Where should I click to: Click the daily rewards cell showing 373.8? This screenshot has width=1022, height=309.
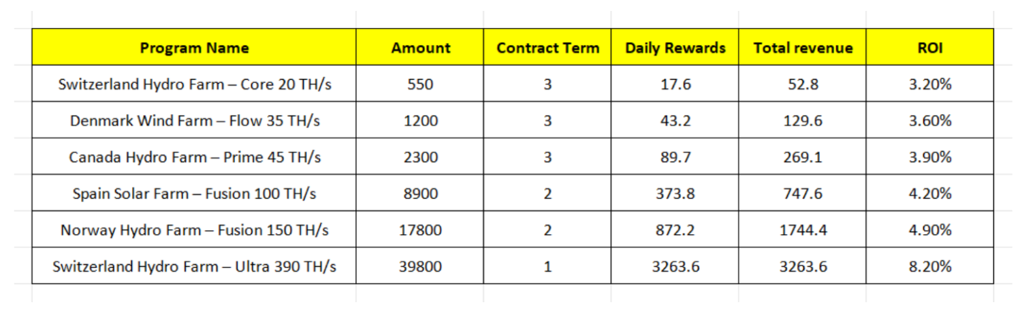point(675,194)
